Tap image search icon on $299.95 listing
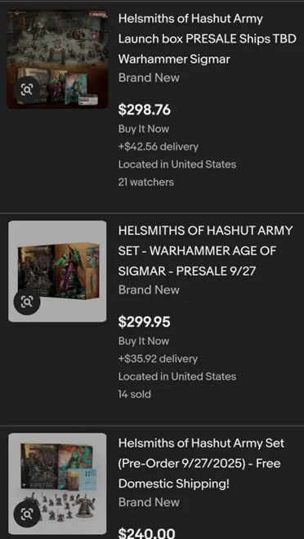 coord(27,302)
